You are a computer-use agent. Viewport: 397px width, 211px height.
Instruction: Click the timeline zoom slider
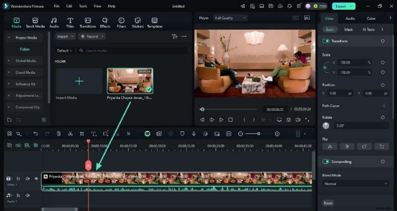[x=259, y=134]
